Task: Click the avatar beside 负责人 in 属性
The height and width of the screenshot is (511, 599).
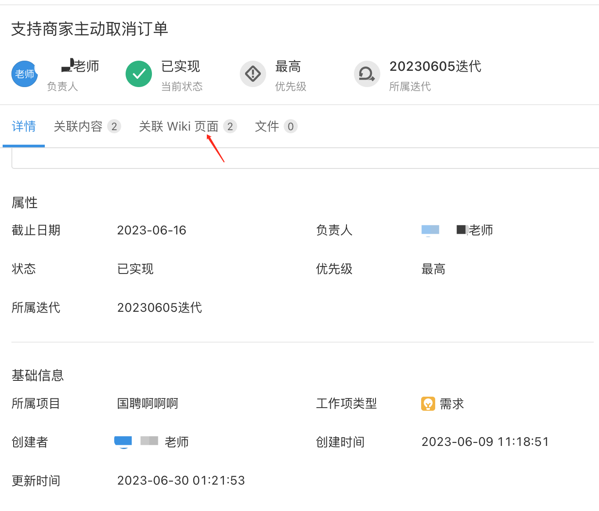Action: coord(430,230)
